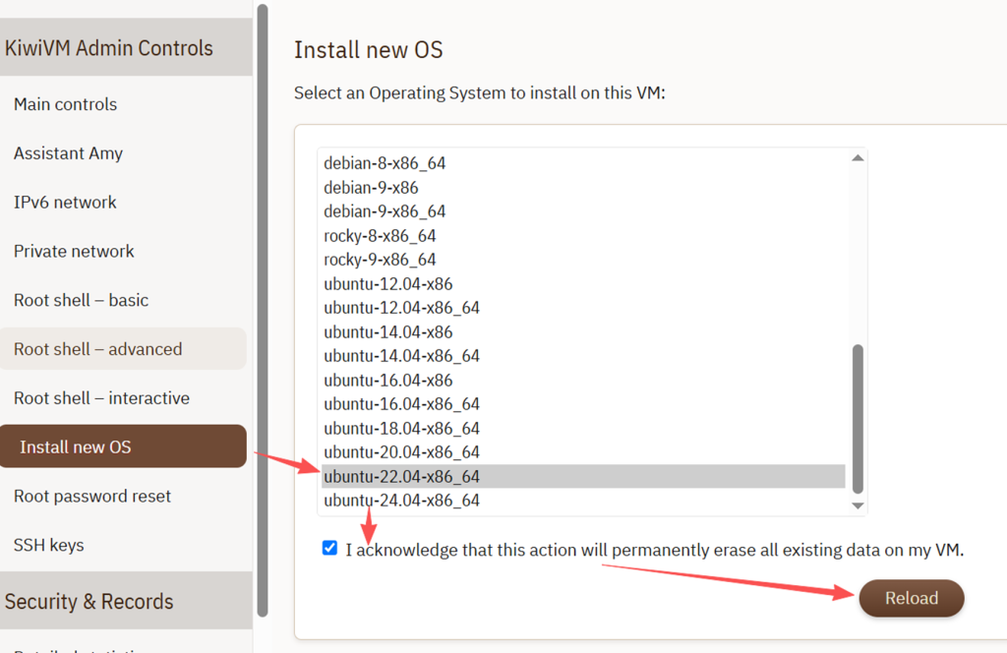Go to Root password reset
This screenshot has height=653, width=1007.
[92, 496]
